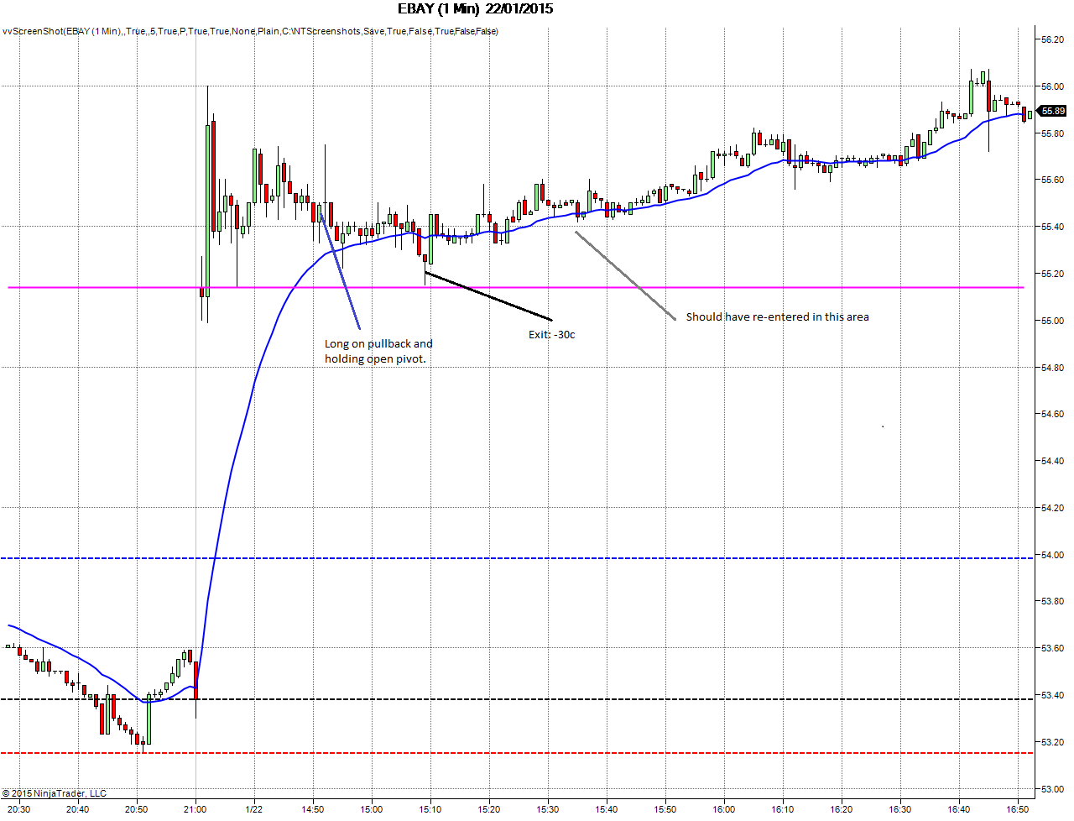Click the chart title EBAY (1 Min) 22/01/2015
The height and width of the screenshot is (821, 1074).
tap(476, 9)
